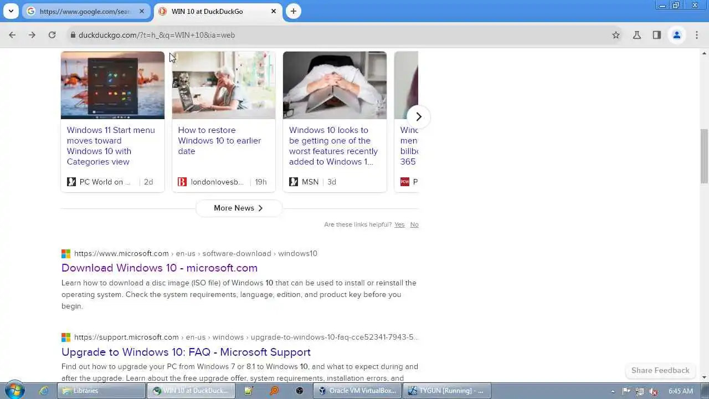
Task: Open the sticky notes taskbar icon
Action: tap(248, 391)
